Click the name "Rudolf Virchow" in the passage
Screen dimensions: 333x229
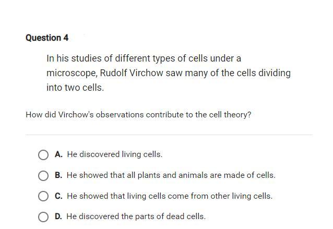[132, 73]
